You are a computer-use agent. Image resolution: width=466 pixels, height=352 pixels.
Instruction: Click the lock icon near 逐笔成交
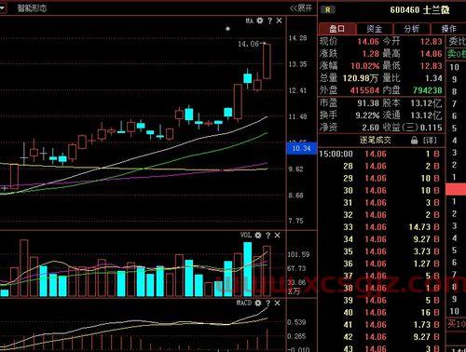(414, 140)
